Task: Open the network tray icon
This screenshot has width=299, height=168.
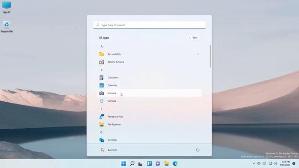Action: click(x=271, y=163)
